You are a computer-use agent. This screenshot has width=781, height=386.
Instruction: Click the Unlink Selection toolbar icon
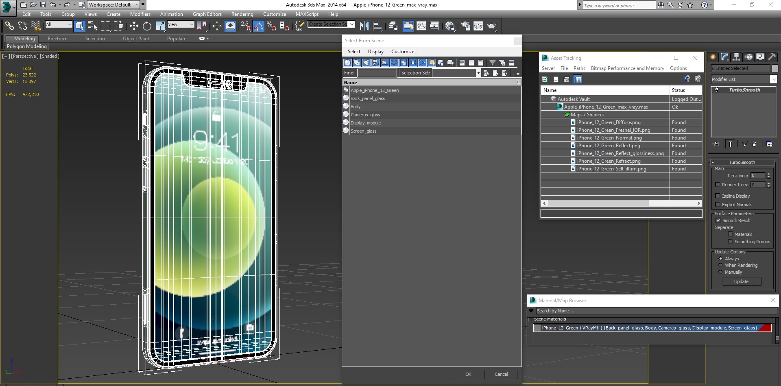22,26
